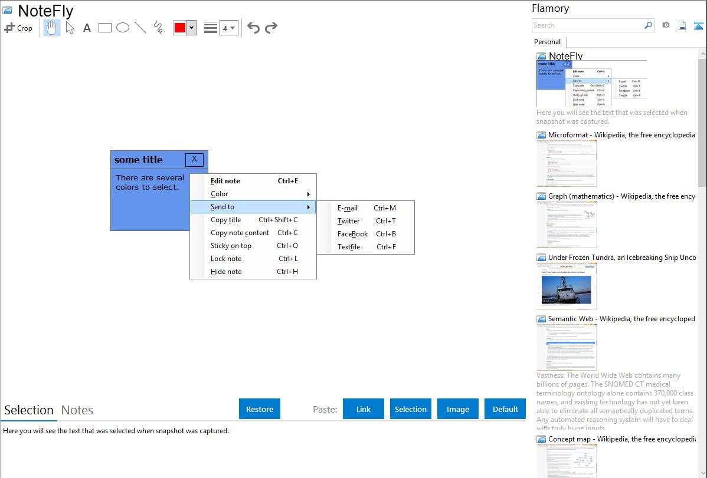Screen dimensions: 707x478
Task: Select Hide note menu entry
Action: [x=253, y=272]
